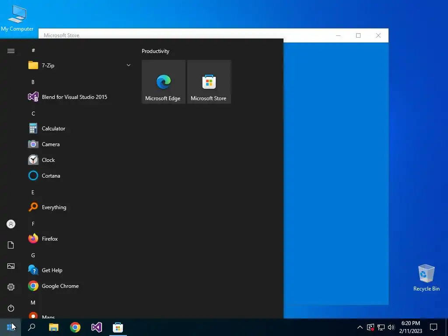Screen dimensions: 448x336
Task: Select the Recycle Bin desktop icon
Action: click(x=426, y=278)
